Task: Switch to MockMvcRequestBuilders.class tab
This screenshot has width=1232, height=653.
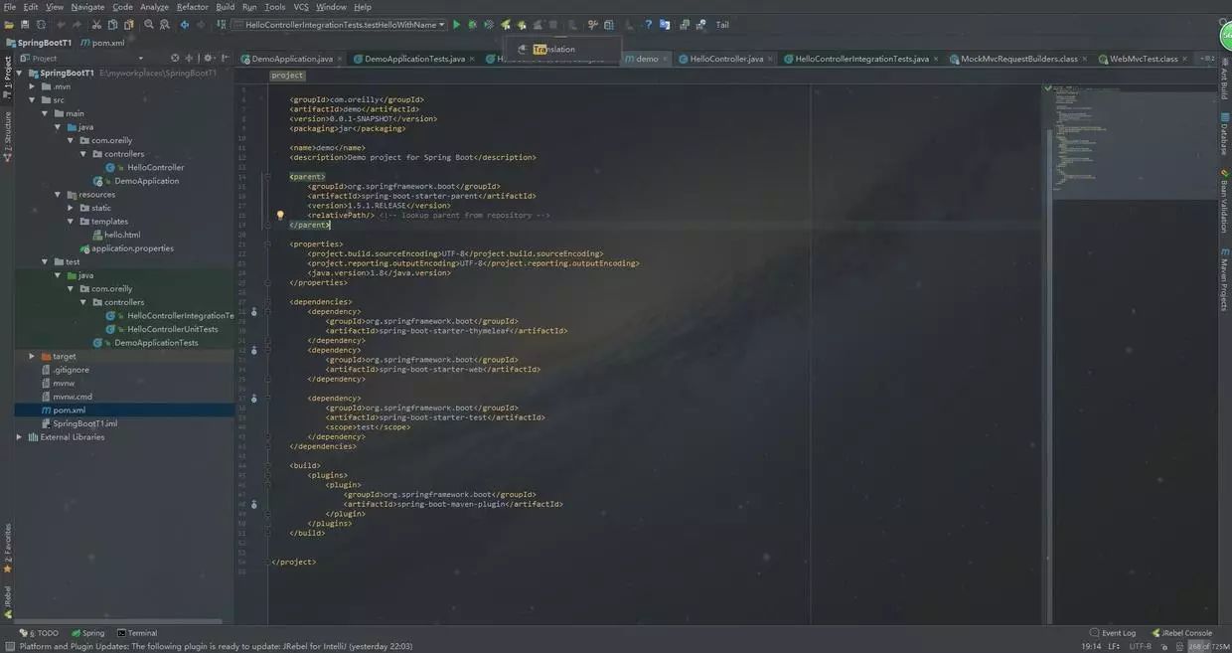Action: pos(1019,59)
